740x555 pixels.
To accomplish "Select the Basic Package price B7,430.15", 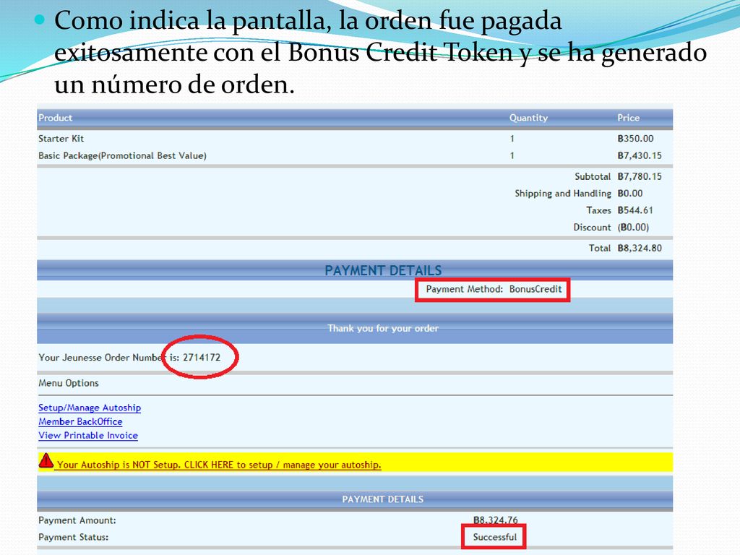I will [640, 156].
